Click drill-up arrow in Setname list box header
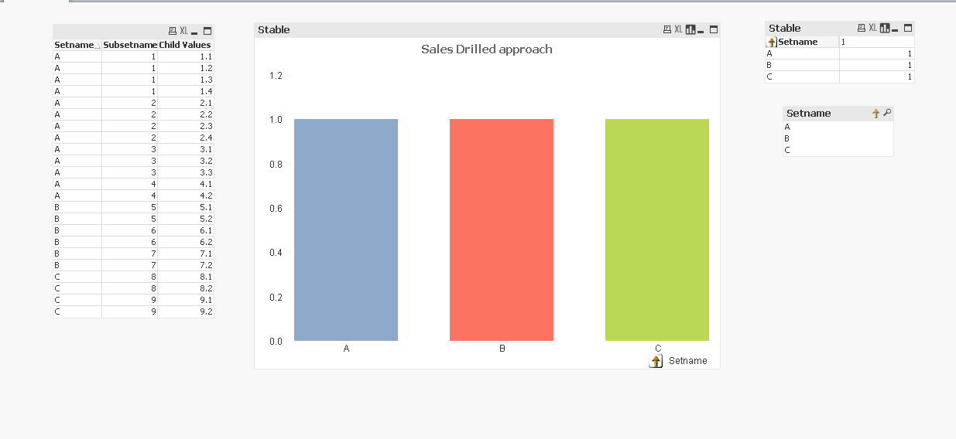Viewport: 956px width, 439px height. point(876,113)
